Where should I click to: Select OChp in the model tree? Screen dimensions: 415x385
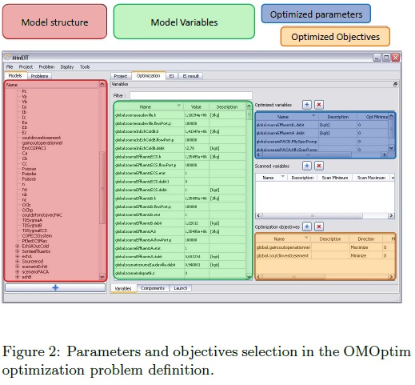[27, 210]
